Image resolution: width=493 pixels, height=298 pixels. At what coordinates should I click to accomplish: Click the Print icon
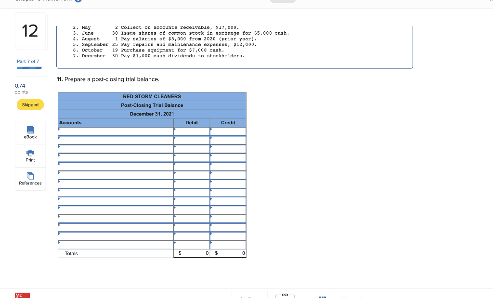click(30, 153)
